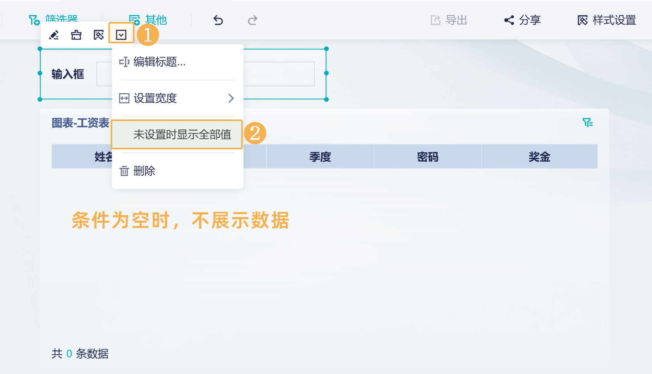
Task: Toggle the widget dropdown menu arrow button
Action: pyautogui.click(x=121, y=35)
